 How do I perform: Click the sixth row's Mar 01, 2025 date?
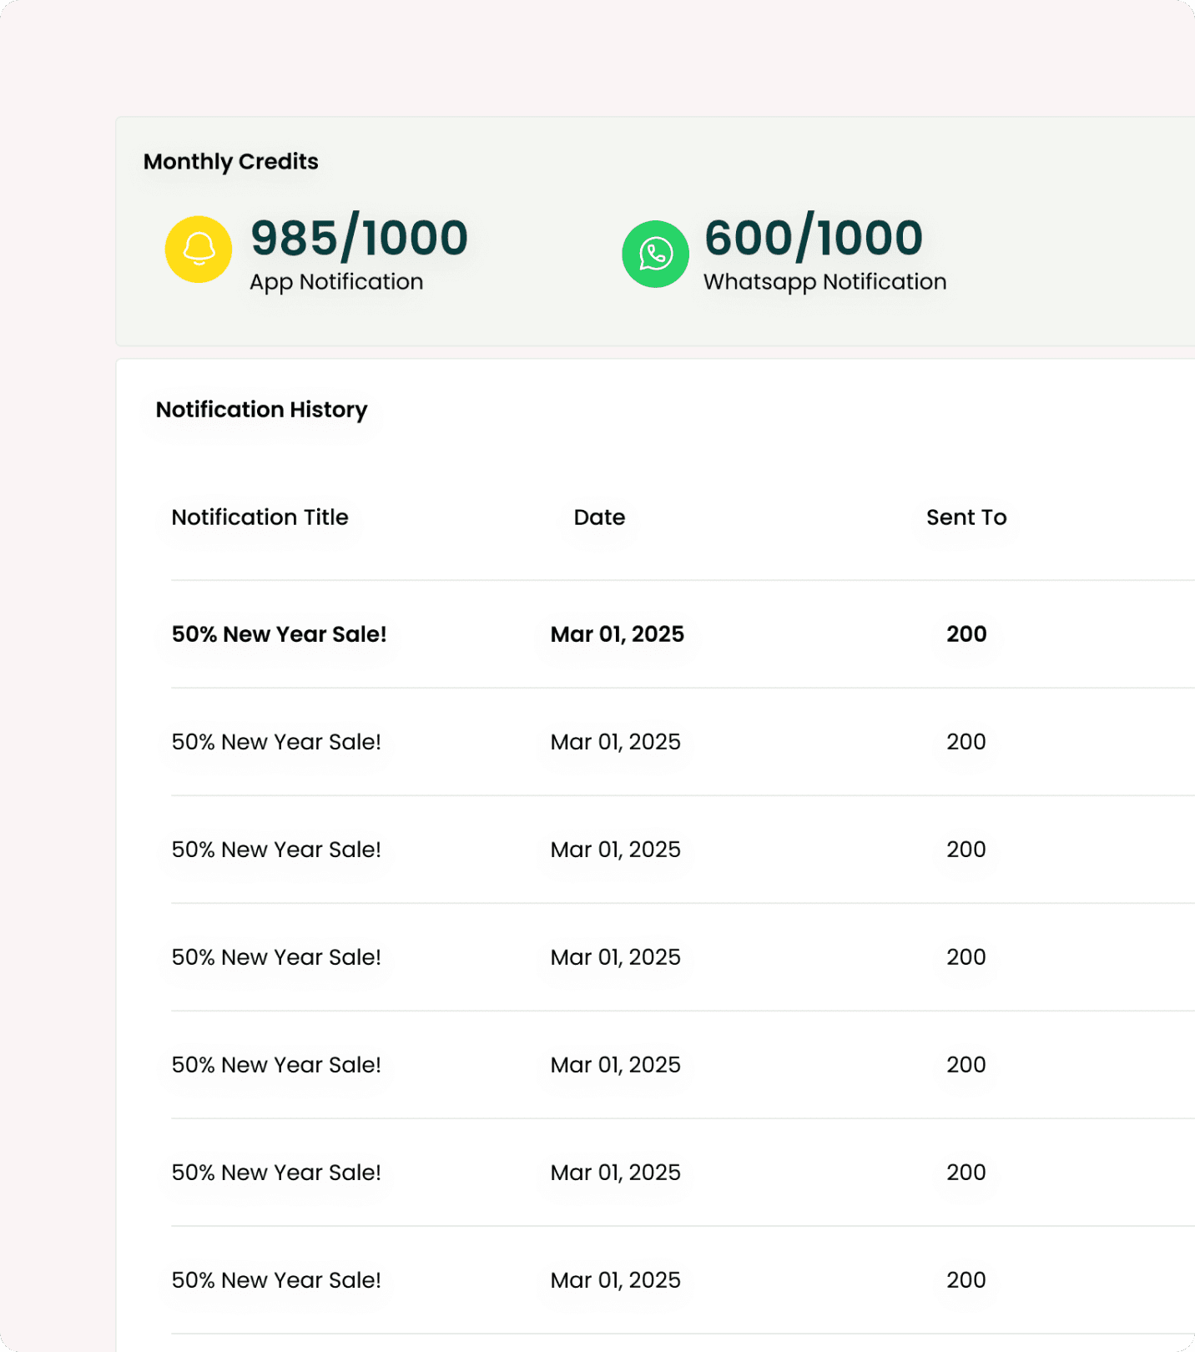pos(615,1173)
